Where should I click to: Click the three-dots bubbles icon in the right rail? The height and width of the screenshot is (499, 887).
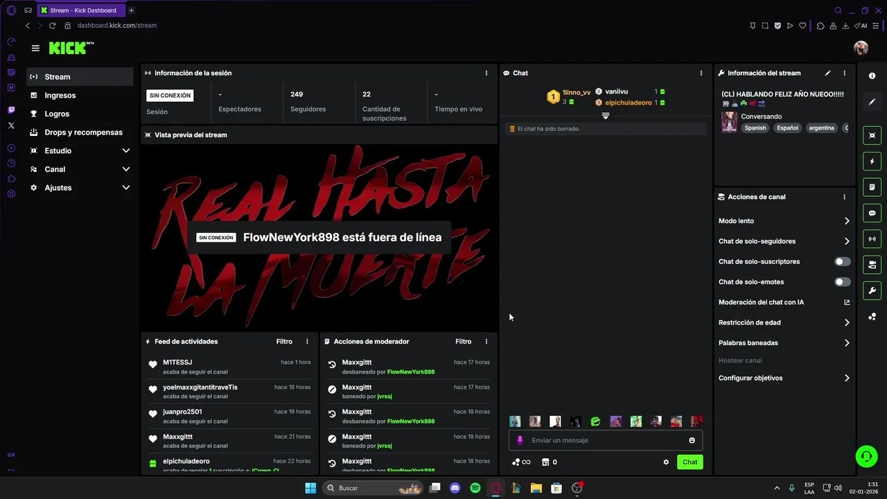(872, 317)
